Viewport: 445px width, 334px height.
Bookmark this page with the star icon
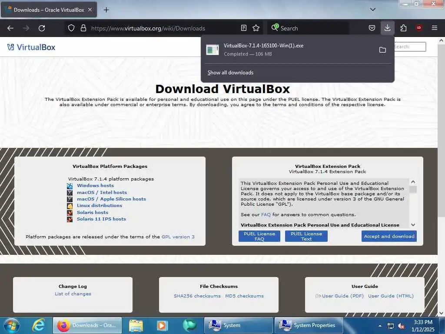(256, 28)
